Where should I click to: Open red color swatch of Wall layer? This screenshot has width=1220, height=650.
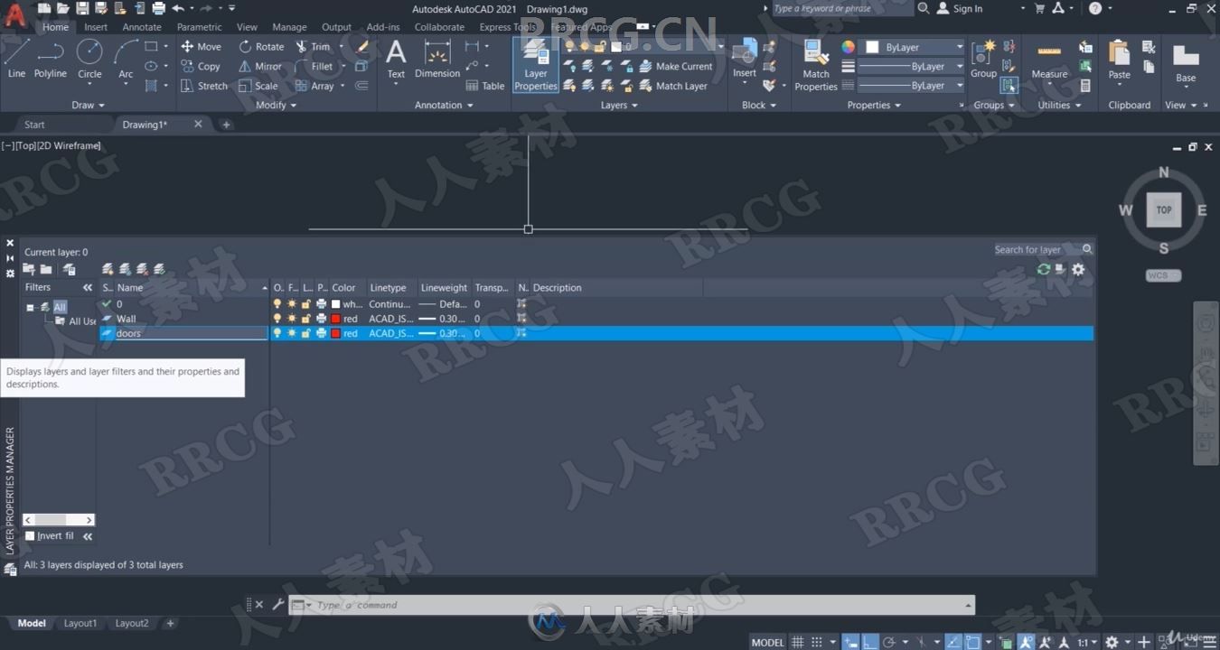(336, 319)
